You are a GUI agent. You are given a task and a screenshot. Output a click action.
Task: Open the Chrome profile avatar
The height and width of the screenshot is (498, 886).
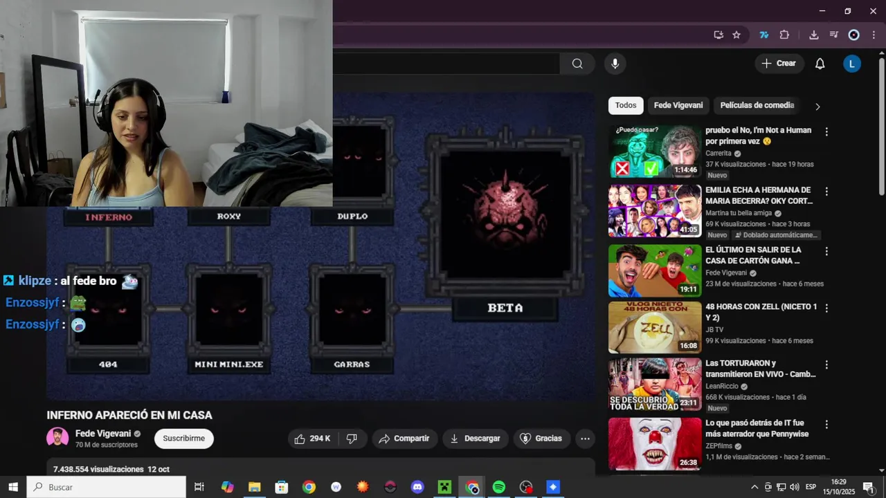pos(853,35)
